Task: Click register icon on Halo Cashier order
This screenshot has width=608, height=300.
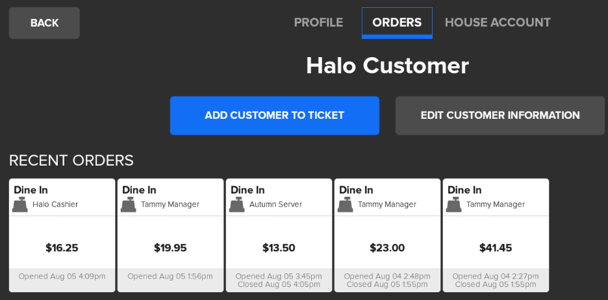Action: pos(20,205)
